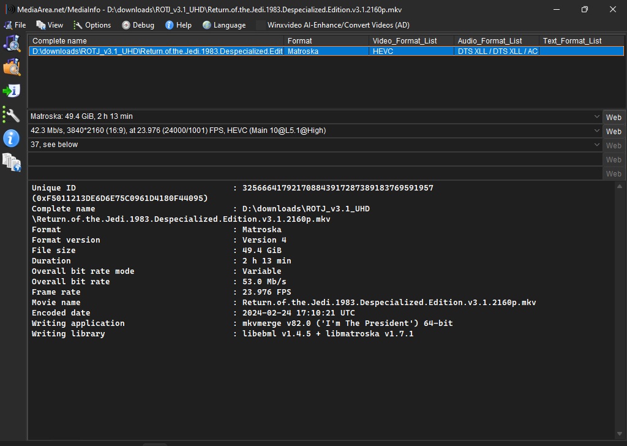627x446 pixels.
Task: Open Preferences via the wrench sidebar icon
Action: pos(12,115)
